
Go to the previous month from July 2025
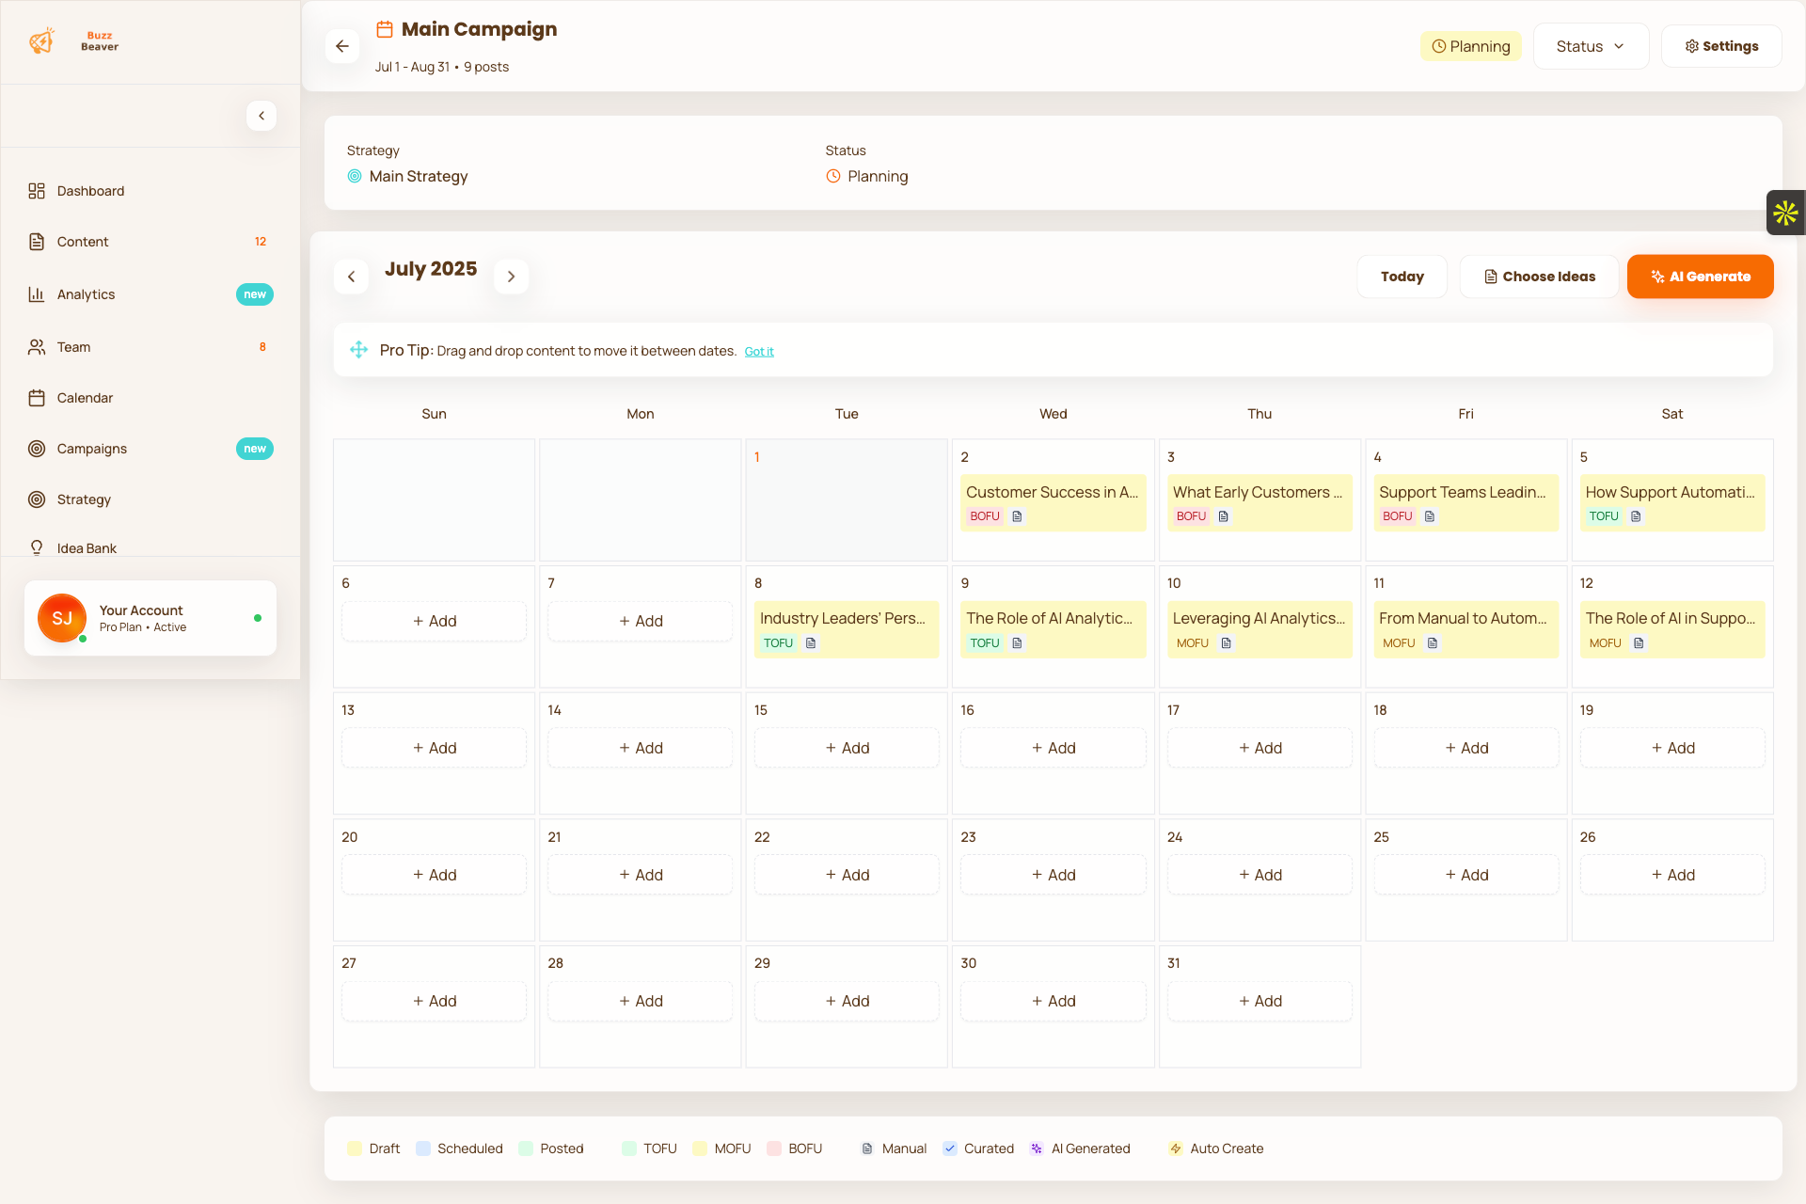[x=351, y=277]
